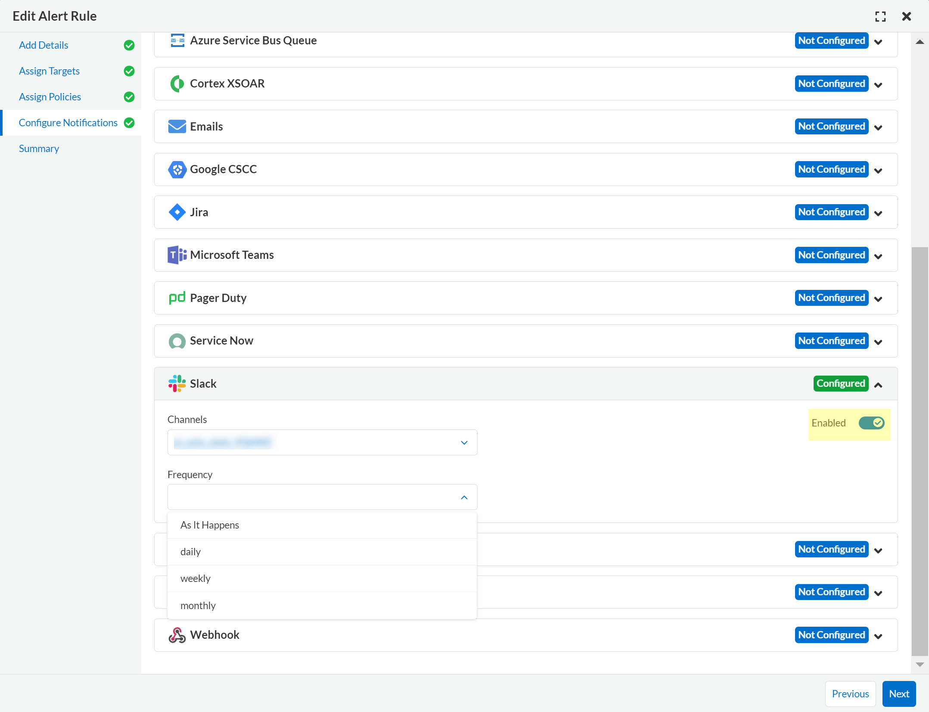Viewport: 929px width, 712px height.
Task: Click the Cortex XSOAR logo icon
Action: [177, 84]
